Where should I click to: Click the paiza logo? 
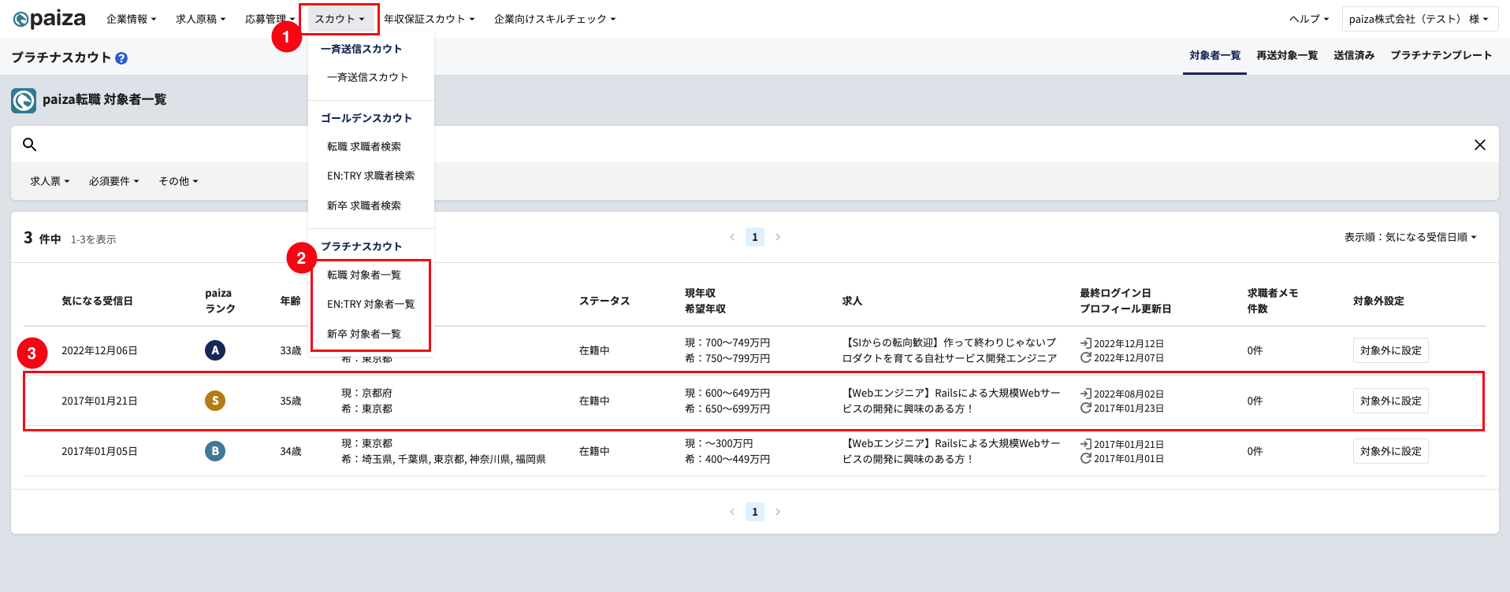tap(49, 19)
